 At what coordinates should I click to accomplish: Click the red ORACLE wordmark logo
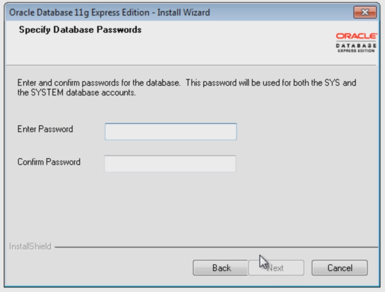(356, 36)
